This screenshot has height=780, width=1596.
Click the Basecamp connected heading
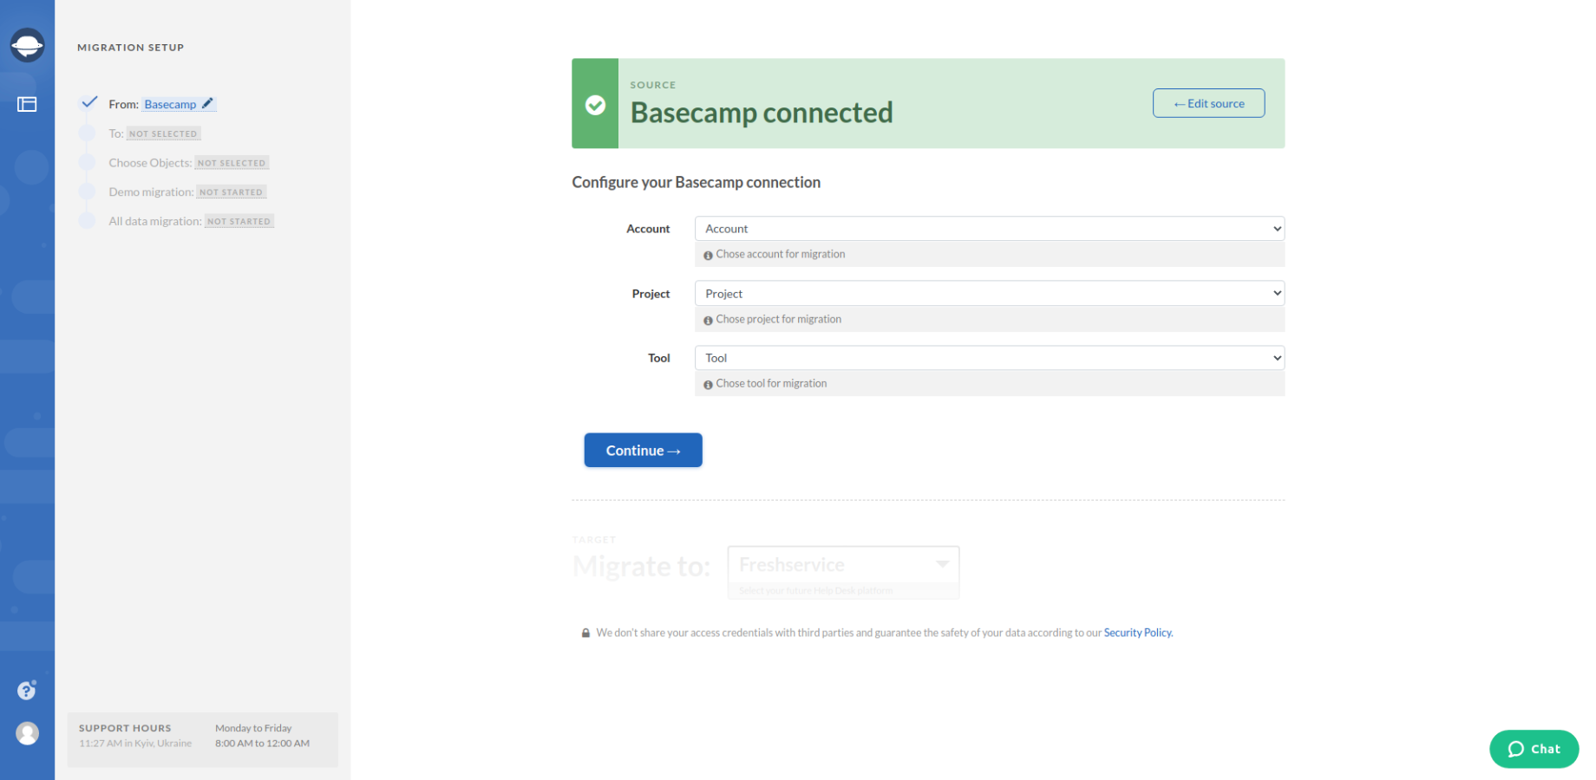[761, 113]
